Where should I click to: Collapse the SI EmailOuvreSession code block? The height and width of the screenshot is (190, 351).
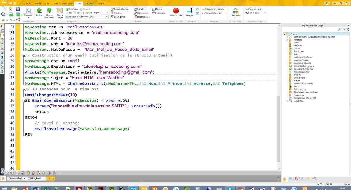coord(23,100)
